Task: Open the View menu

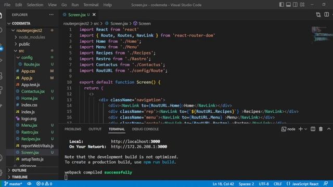Action: point(52,5)
